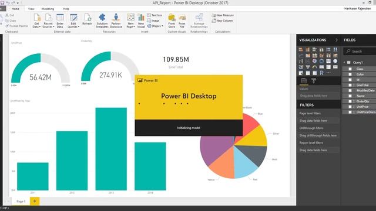Image resolution: width=376 pixels, height=211 pixels.
Task: Pick the Line chart visualization icon
Action: 301,56
